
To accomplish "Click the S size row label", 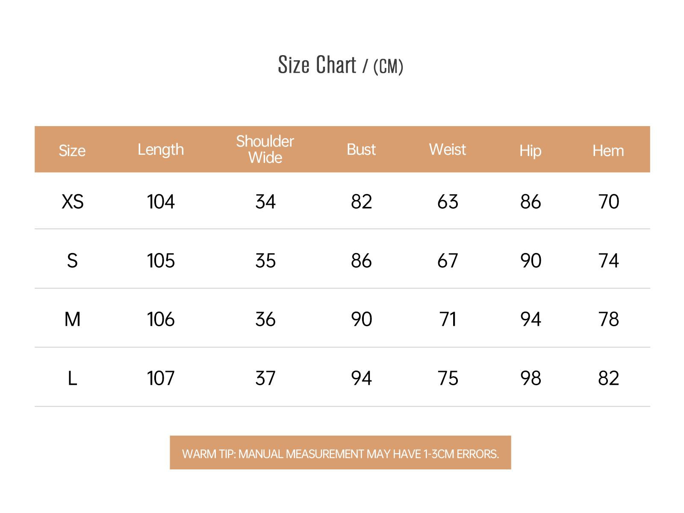I will [x=72, y=261].
